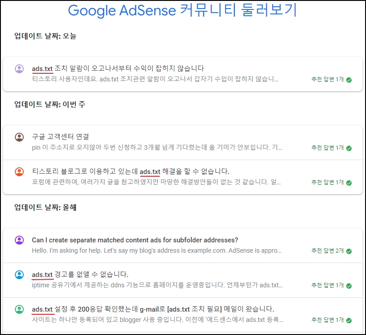
Task: Click the section heading '업데이트 날짜: 이번 주'
Action: [50, 104]
